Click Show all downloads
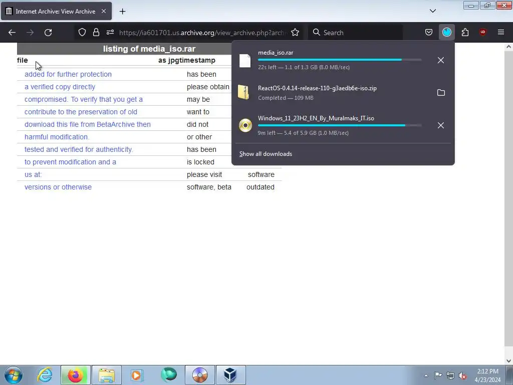The image size is (513, 385). pos(266,154)
